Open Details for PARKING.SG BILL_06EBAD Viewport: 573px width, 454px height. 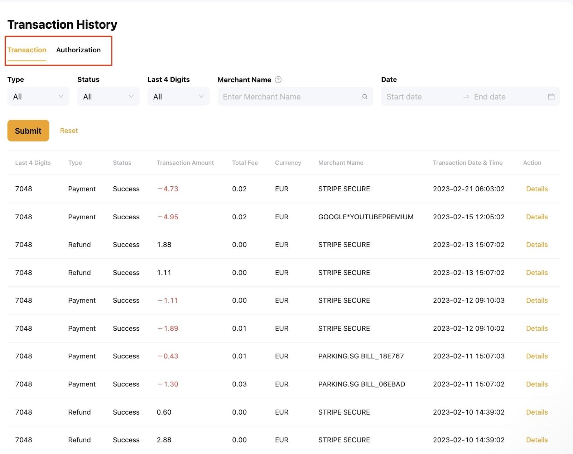tap(536, 384)
